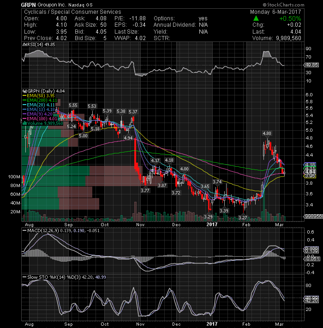Click the 9989560 volume tag on axis

pos(313,217)
